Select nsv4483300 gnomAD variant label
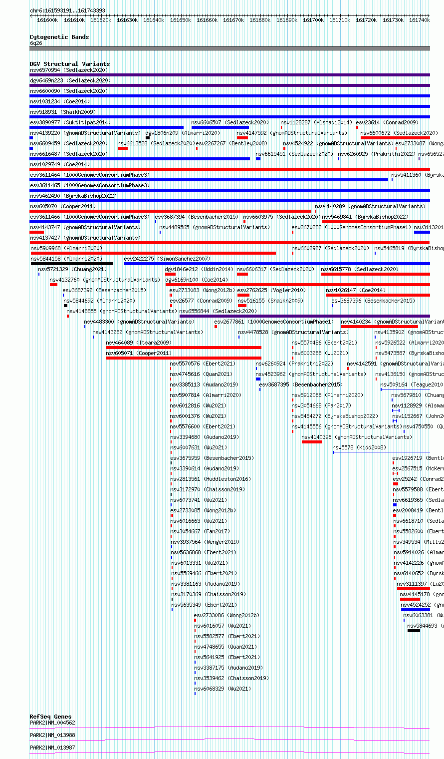 click(139, 322)
